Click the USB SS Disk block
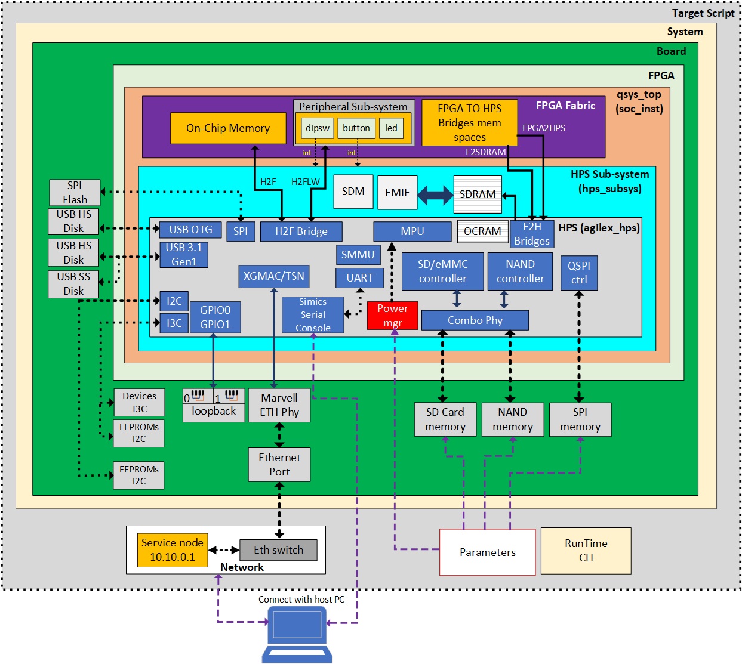 (x=74, y=284)
